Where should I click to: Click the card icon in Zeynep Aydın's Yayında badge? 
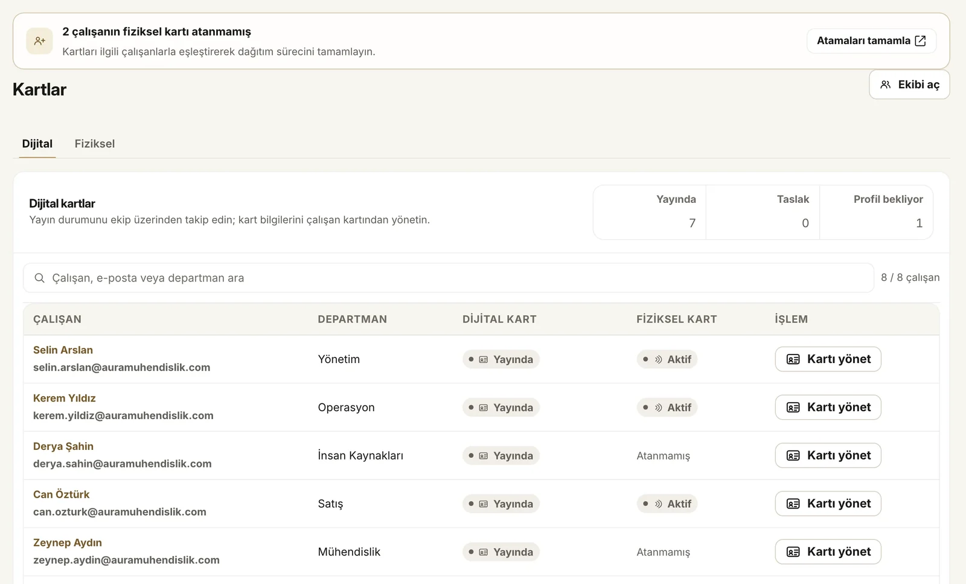tap(483, 552)
